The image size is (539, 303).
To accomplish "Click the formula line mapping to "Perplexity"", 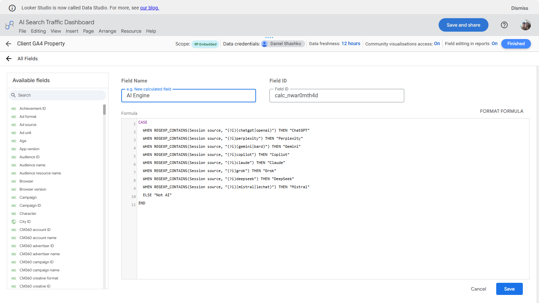I will coord(223,138).
